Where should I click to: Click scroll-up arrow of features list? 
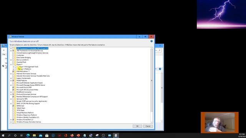[x=151, y=48]
